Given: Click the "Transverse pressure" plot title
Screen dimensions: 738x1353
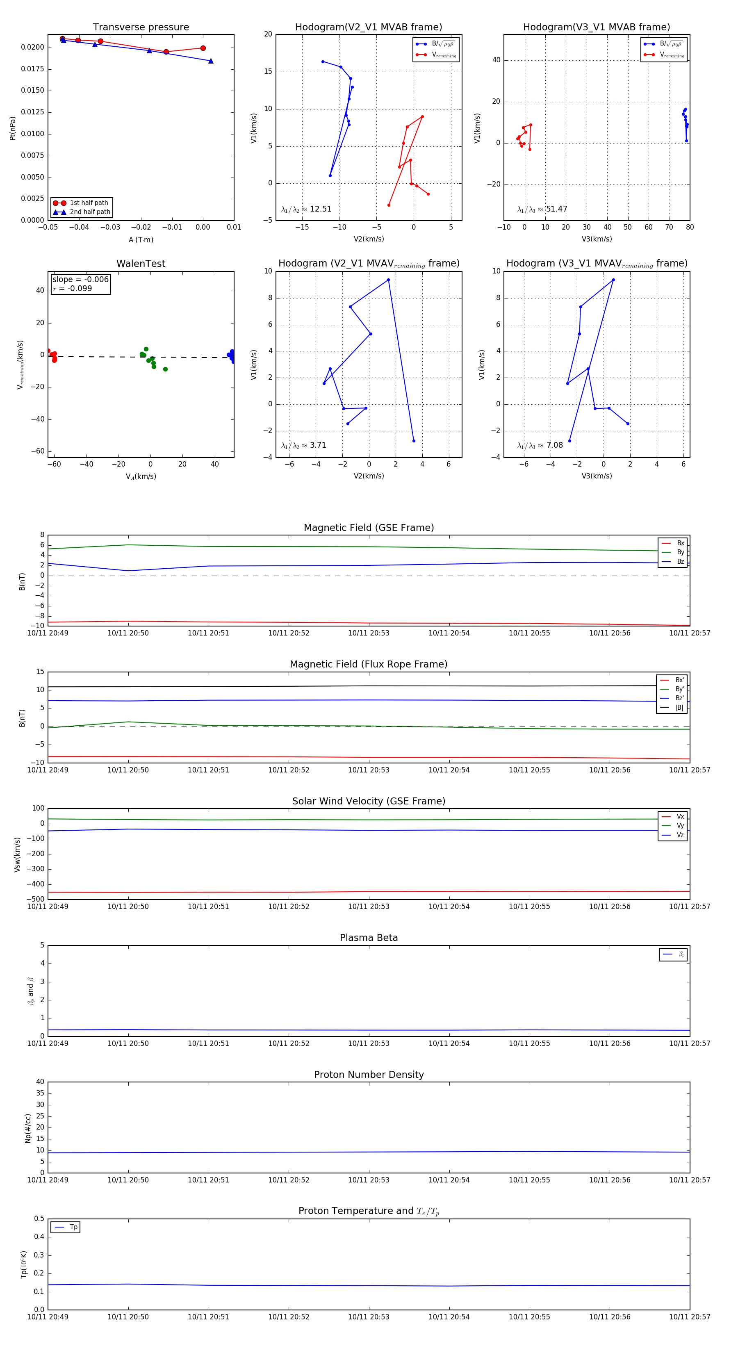Looking at the screenshot, I should [141, 27].
